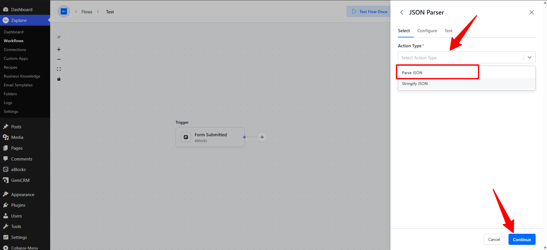Screen dimensions: 547x250
Task: Open Custom Apps menu item
Action: pyautogui.click(x=16, y=58)
